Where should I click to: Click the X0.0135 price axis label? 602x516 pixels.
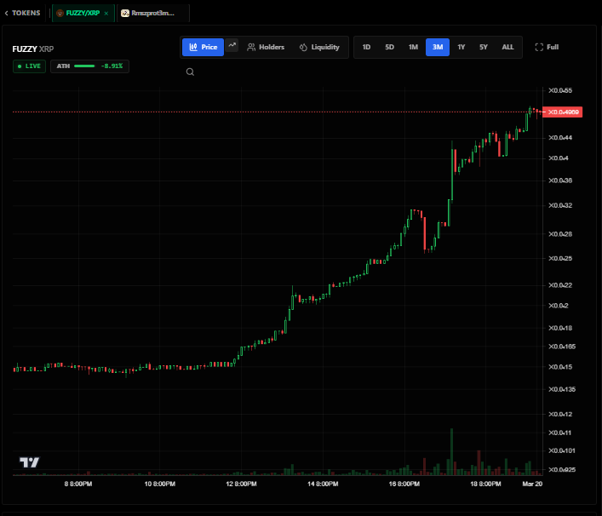tap(562, 389)
